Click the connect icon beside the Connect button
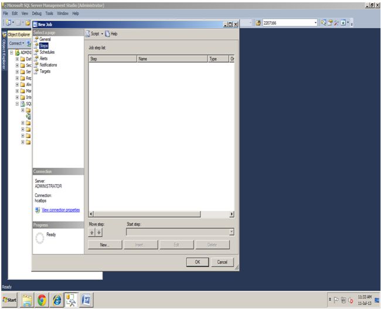The height and width of the screenshot is (309, 381). [29, 43]
